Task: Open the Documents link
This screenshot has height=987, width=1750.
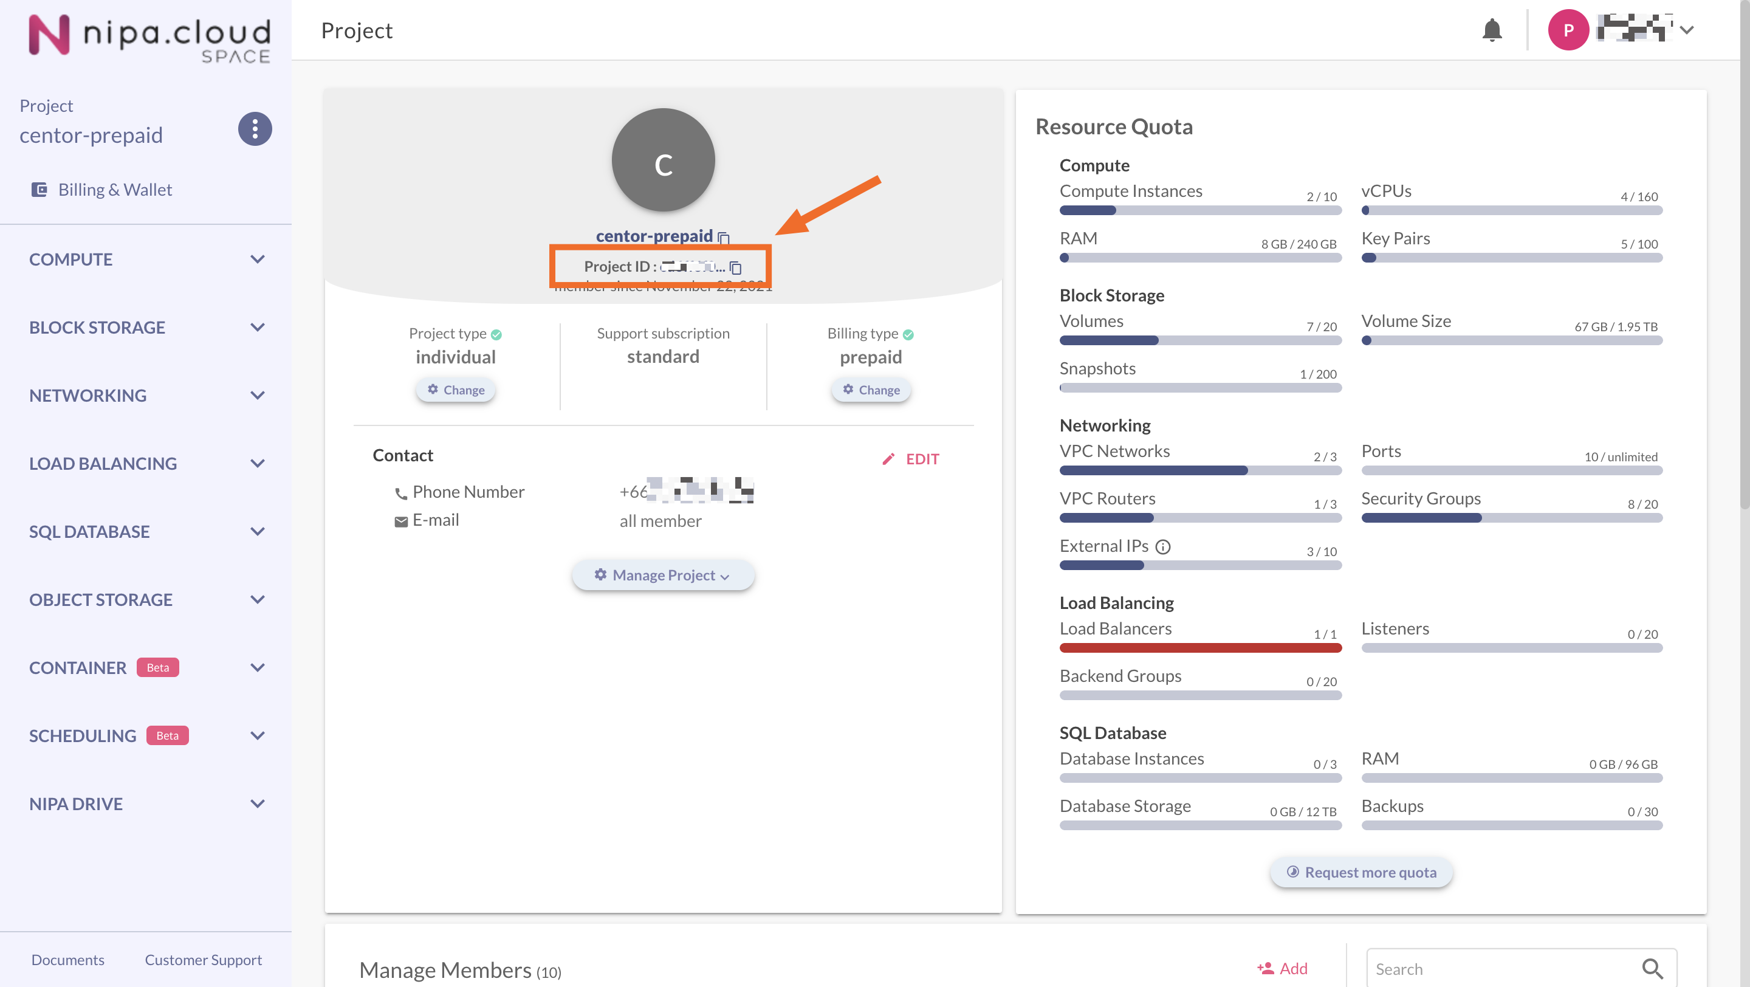Action: coord(67,960)
